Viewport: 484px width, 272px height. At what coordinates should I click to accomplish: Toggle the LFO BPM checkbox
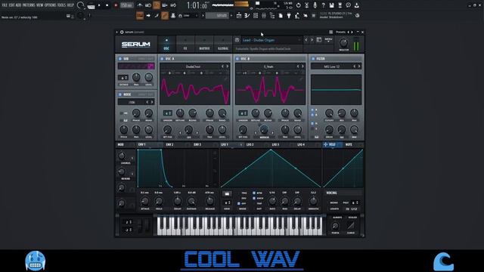point(254,193)
